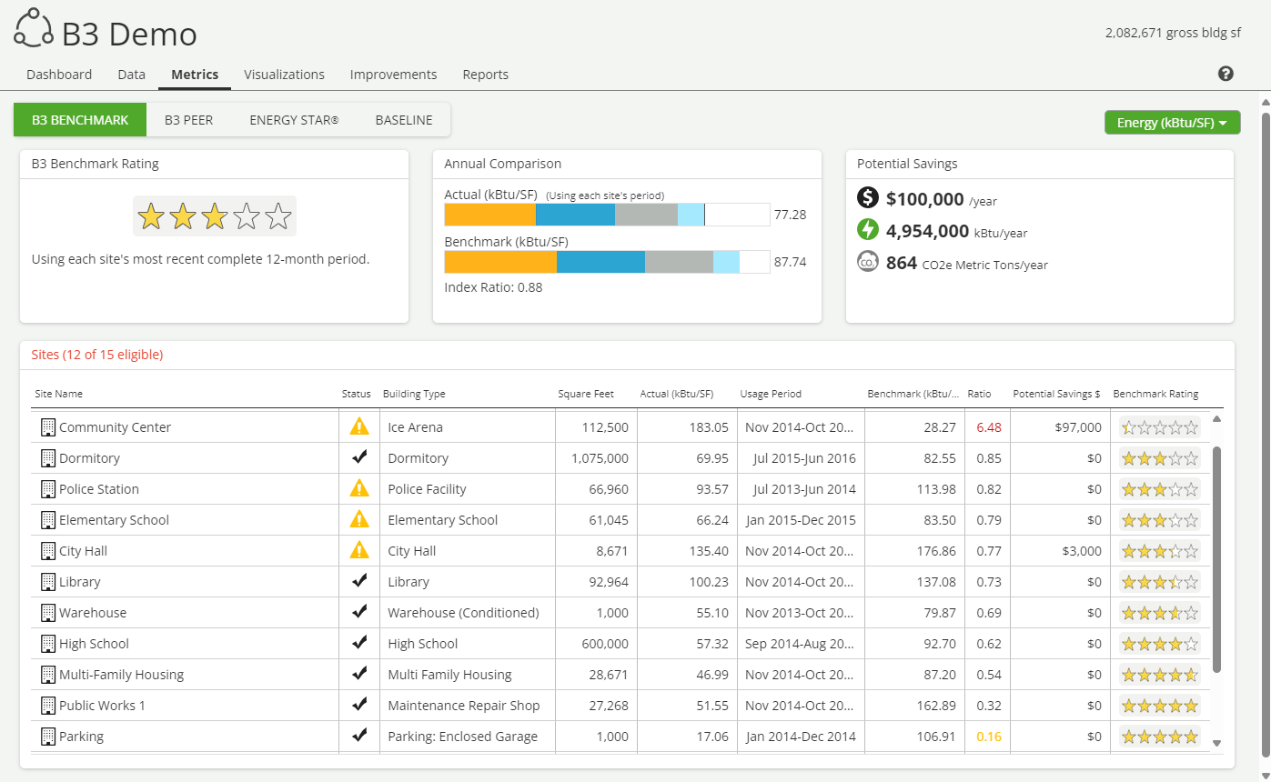The width and height of the screenshot is (1271, 782).
Task: Click the building icon beside Dormitory
Action: tap(48, 458)
